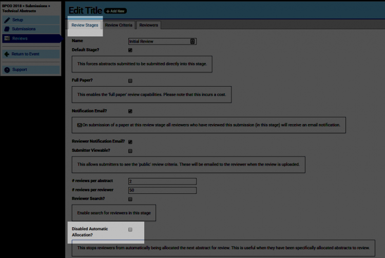
Task: Click the BPCO 2018 breadcrumb link
Action: (x=12, y=6)
